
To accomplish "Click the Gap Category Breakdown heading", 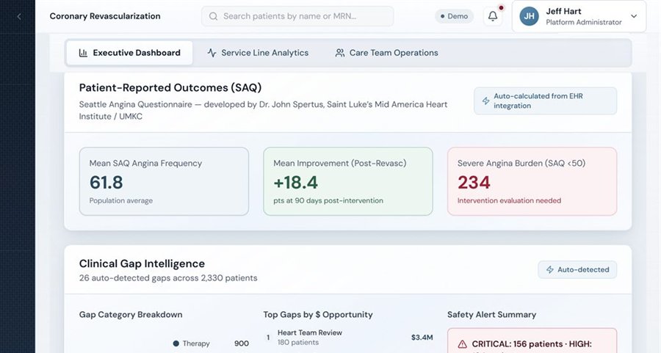I will pos(131,315).
